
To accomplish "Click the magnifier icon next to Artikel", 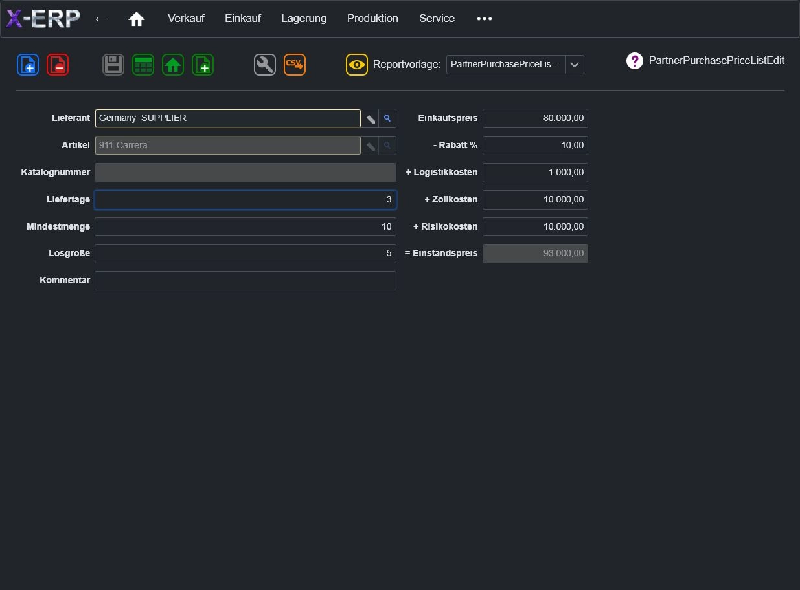I will click(387, 146).
